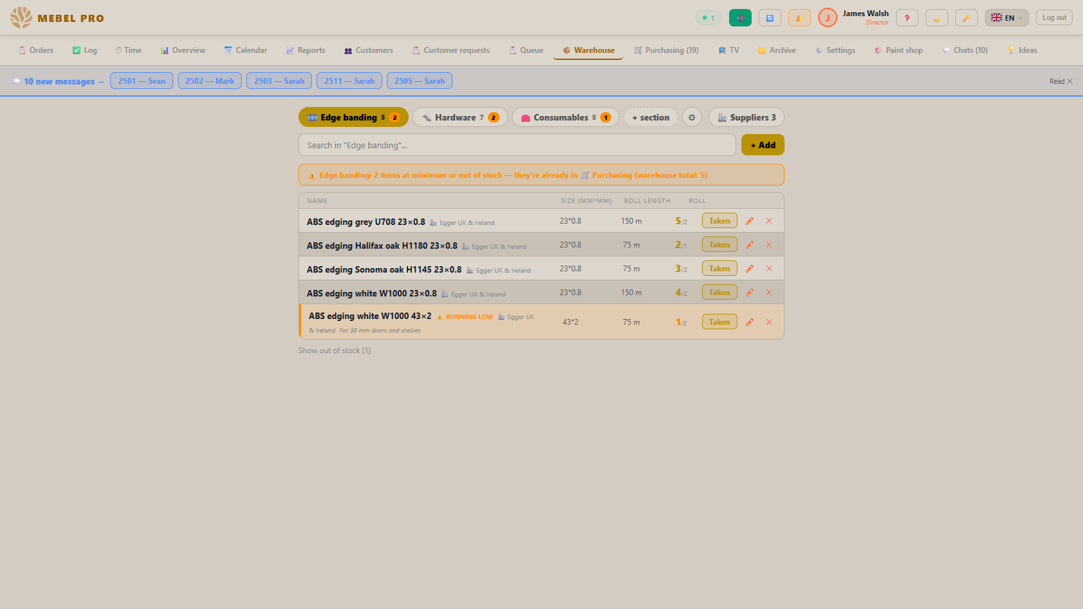1083x609 pixels.
Task: Open message chip 2503 — Sarah
Action: 279,81
